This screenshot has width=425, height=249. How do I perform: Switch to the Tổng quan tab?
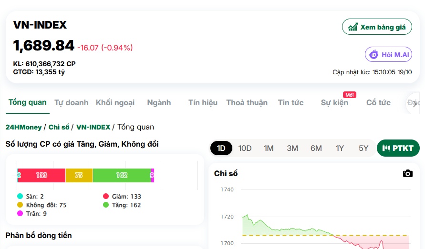(27, 102)
